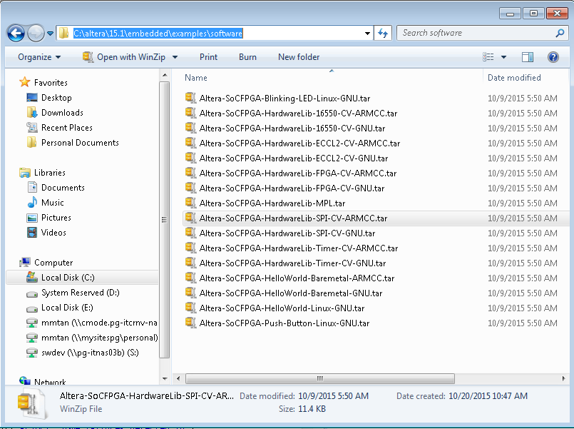Click the horizontal scrollbar left arrow
This screenshot has width=574, height=429.
click(x=178, y=378)
